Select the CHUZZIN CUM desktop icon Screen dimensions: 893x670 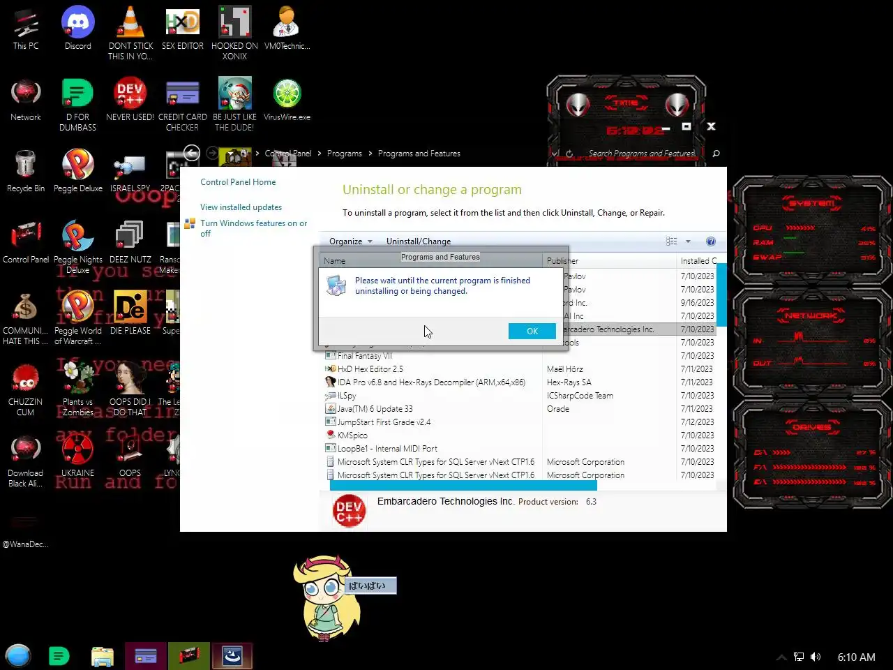[26, 389]
